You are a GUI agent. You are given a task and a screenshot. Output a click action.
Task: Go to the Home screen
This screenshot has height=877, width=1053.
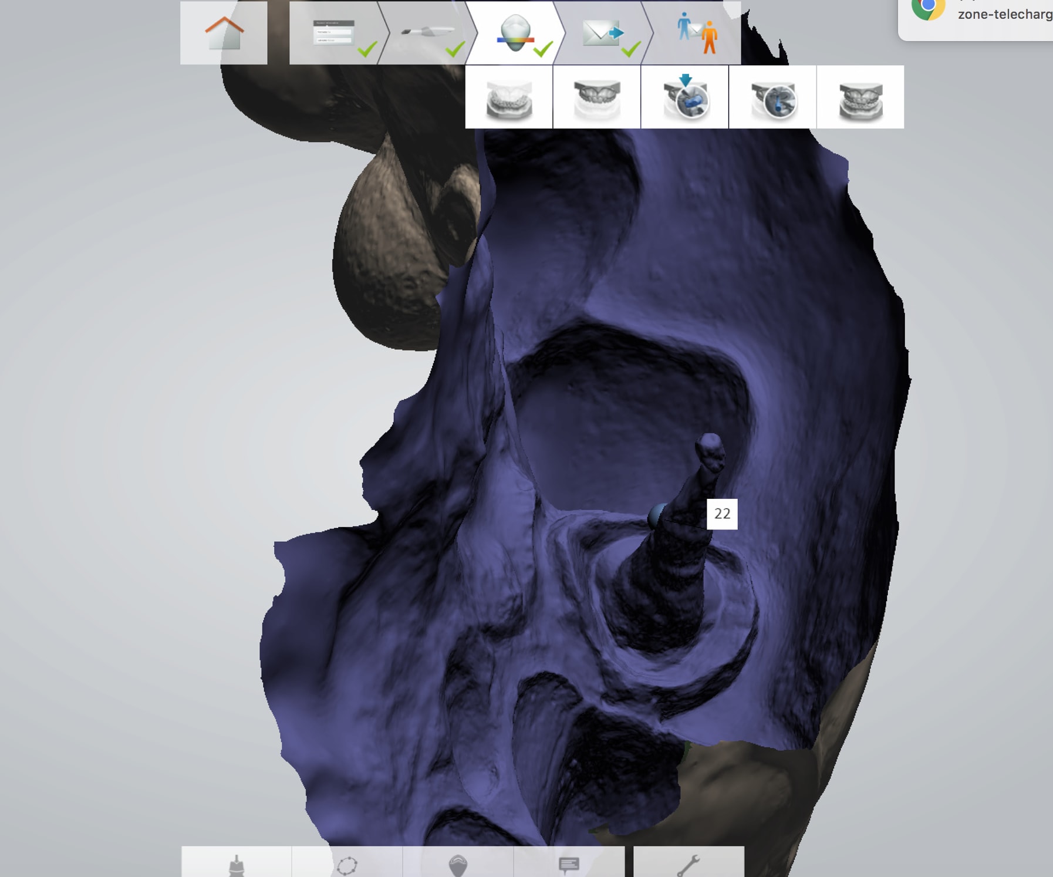pos(224,33)
